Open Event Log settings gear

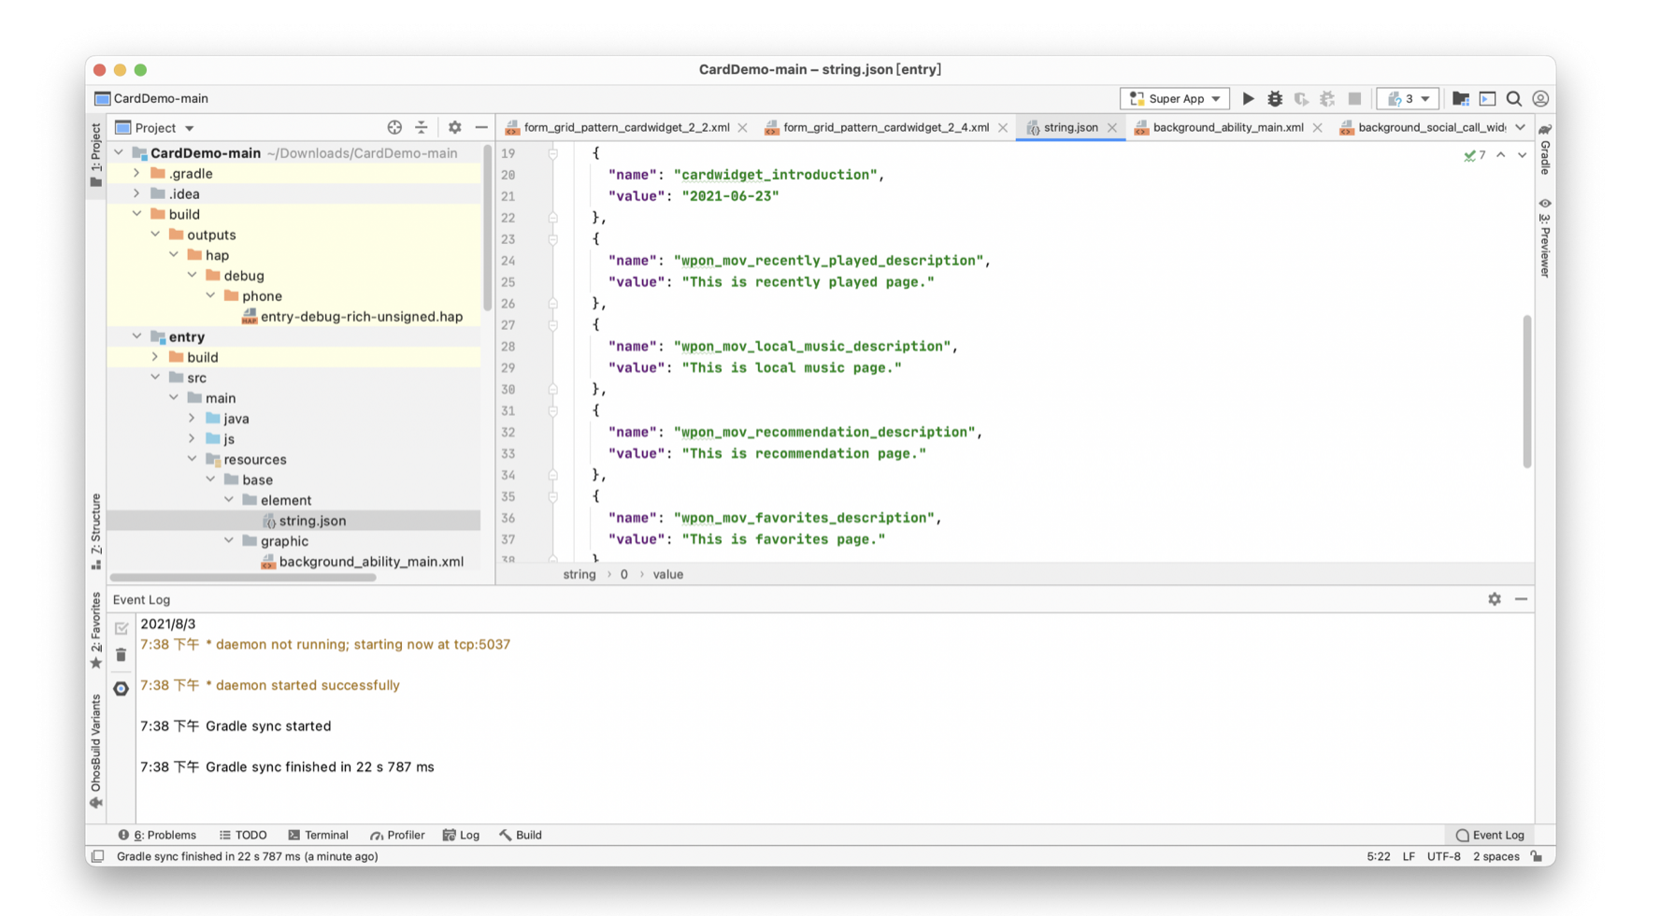click(1495, 599)
